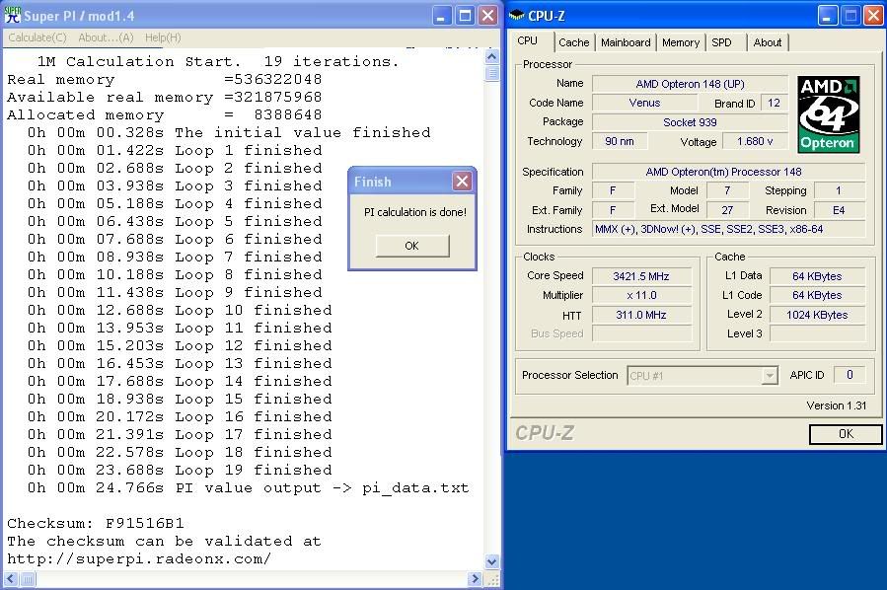Click the Voltage value 1.680 v
Viewport: 887px width, 590px height.
(x=756, y=141)
